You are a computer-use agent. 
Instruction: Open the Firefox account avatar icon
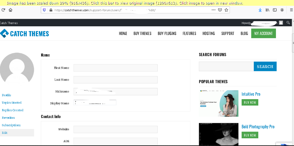point(282,10)
